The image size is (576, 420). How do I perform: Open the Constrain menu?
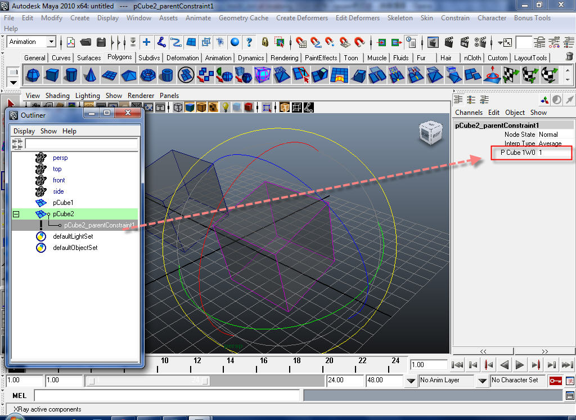tap(454, 18)
